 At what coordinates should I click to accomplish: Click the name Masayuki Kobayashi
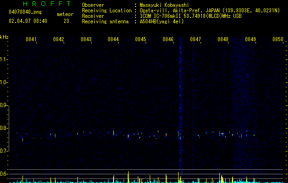(x=164, y=5)
